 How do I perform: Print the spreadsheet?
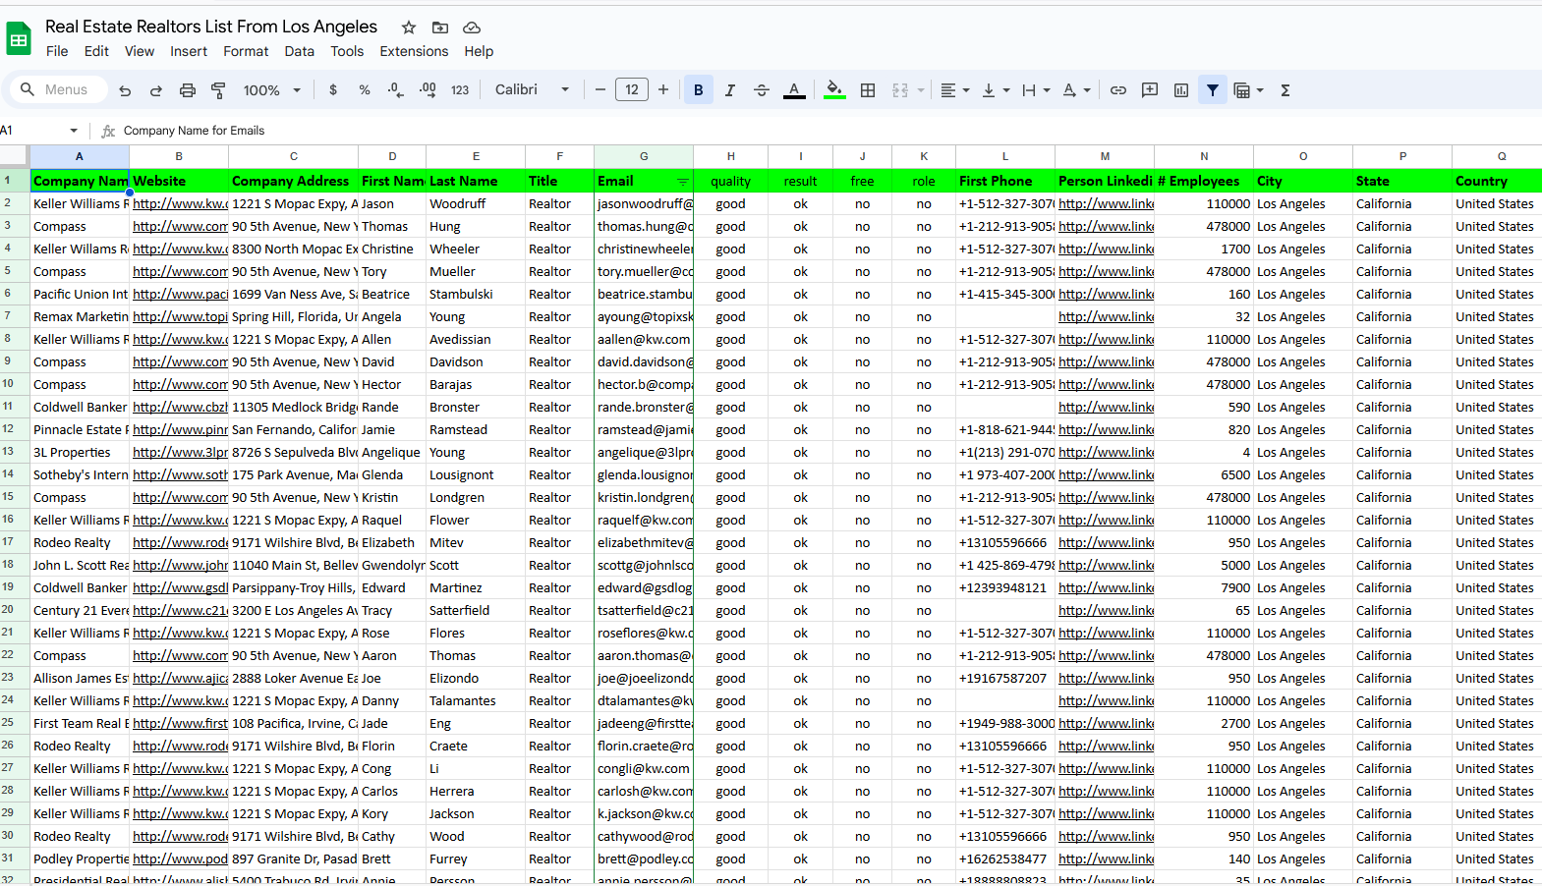188,90
